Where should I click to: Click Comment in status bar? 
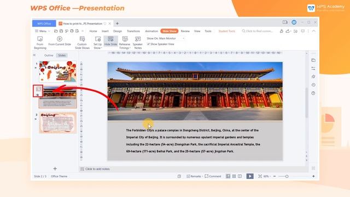click(213, 176)
